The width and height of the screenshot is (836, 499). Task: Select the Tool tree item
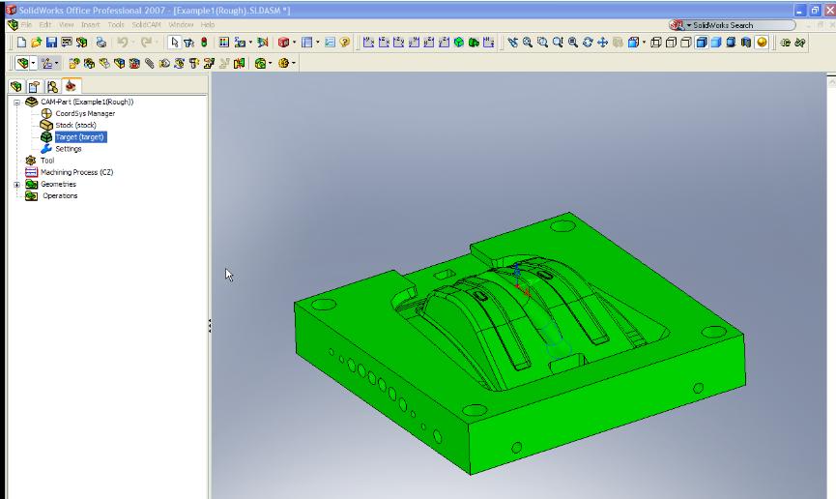pyautogui.click(x=47, y=161)
